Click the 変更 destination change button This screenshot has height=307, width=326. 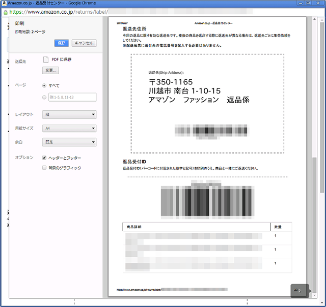50,70
